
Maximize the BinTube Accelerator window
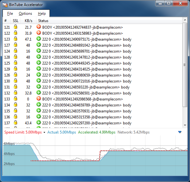point(169,3)
